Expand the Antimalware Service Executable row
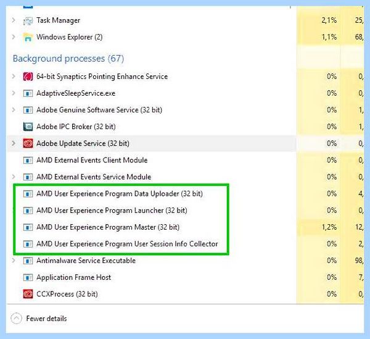Screen dimensions: 370x339 tap(14, 261)
